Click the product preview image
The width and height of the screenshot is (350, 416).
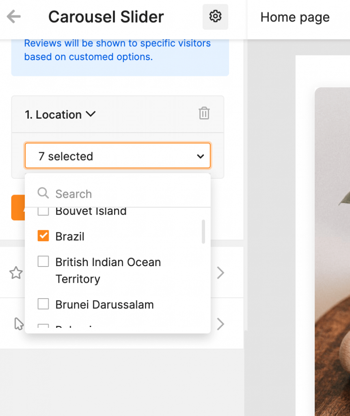[x=333, y=251]
